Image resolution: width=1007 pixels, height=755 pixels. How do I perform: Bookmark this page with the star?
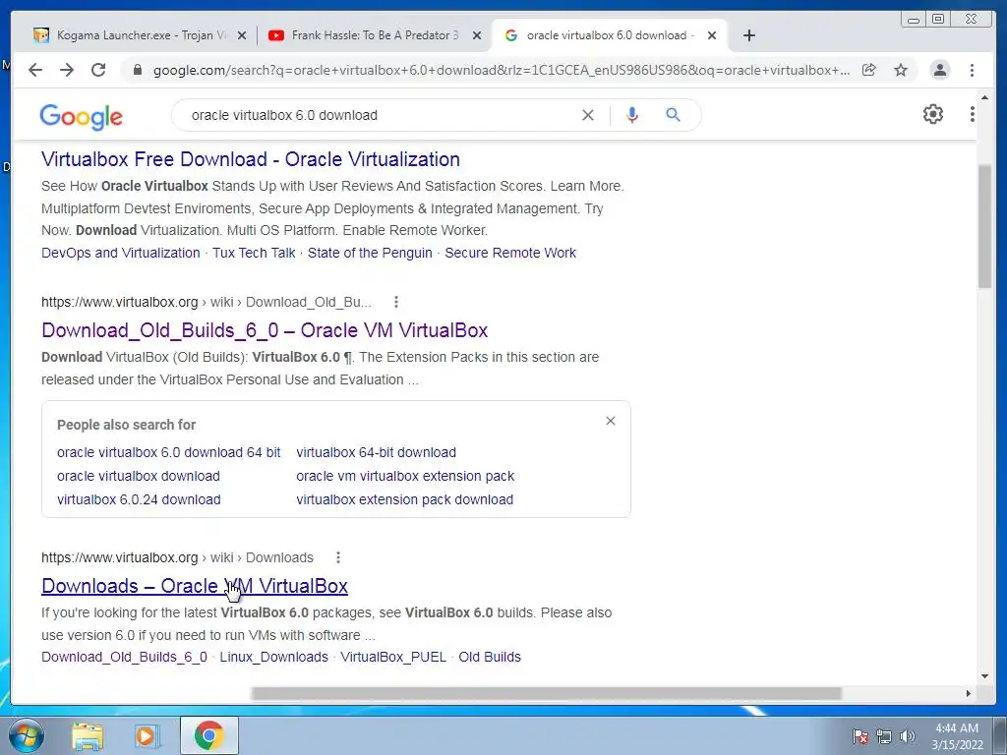click(x=901, y=70)
